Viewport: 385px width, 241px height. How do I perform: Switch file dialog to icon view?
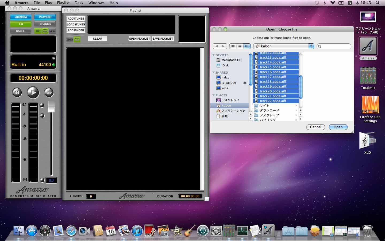pyautogui.click(x=233, y=46)
